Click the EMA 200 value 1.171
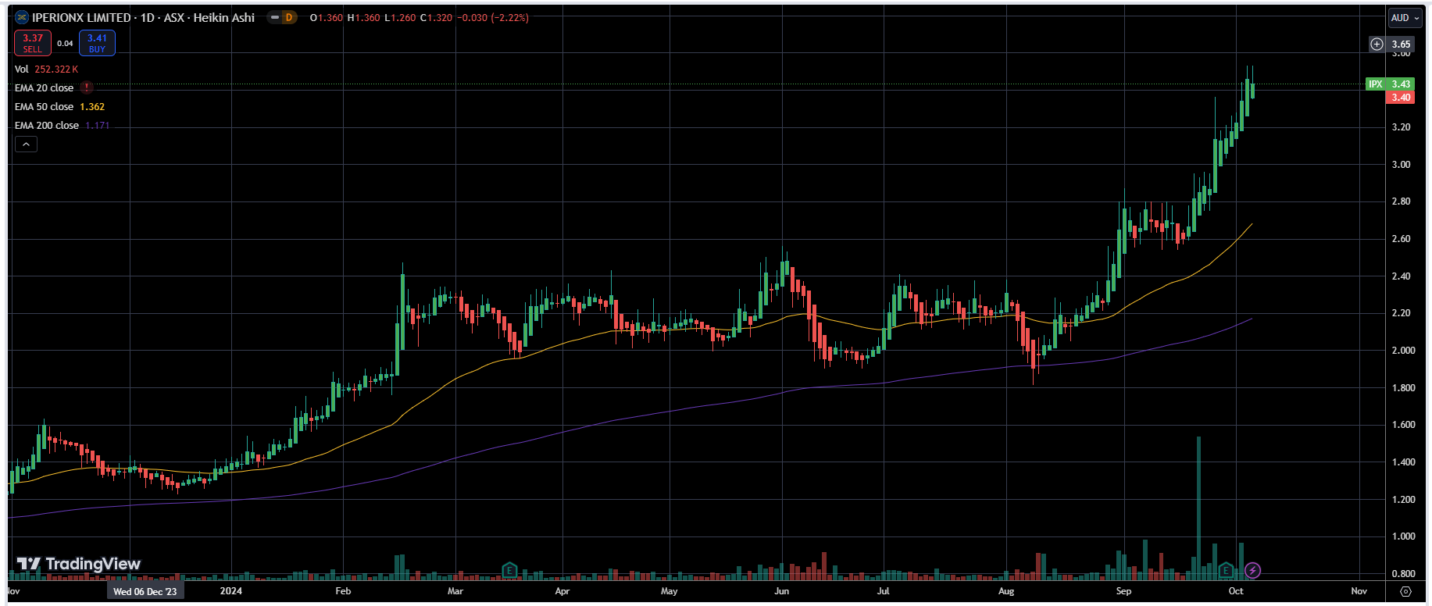 pyautogui.click(x=98, y=125)
